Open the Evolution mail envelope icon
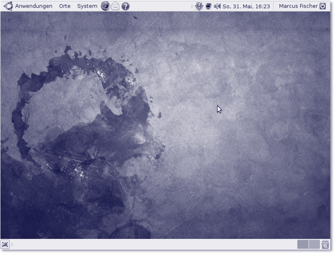Screen dimensions: 334x253 (115, 6)
